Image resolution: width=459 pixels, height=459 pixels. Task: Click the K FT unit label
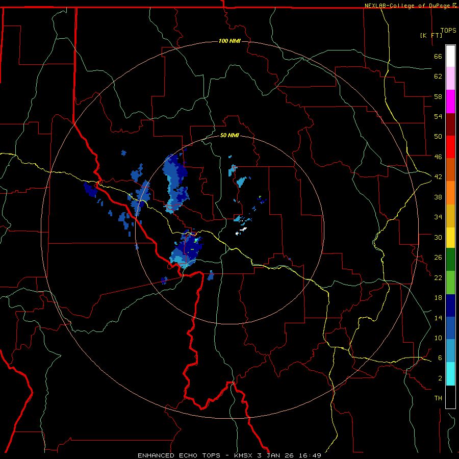coord(431,35)
